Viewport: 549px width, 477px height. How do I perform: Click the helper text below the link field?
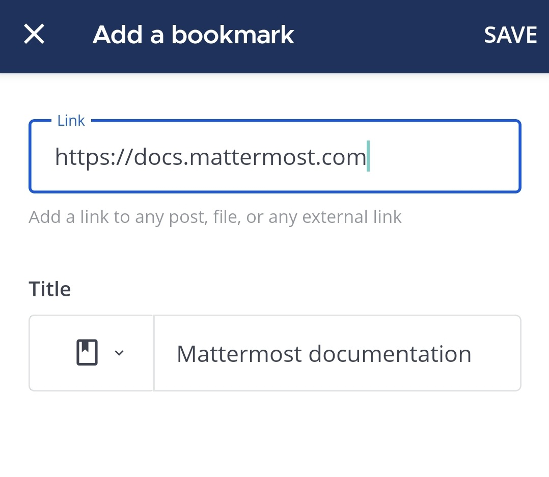[x=214, y=216]
